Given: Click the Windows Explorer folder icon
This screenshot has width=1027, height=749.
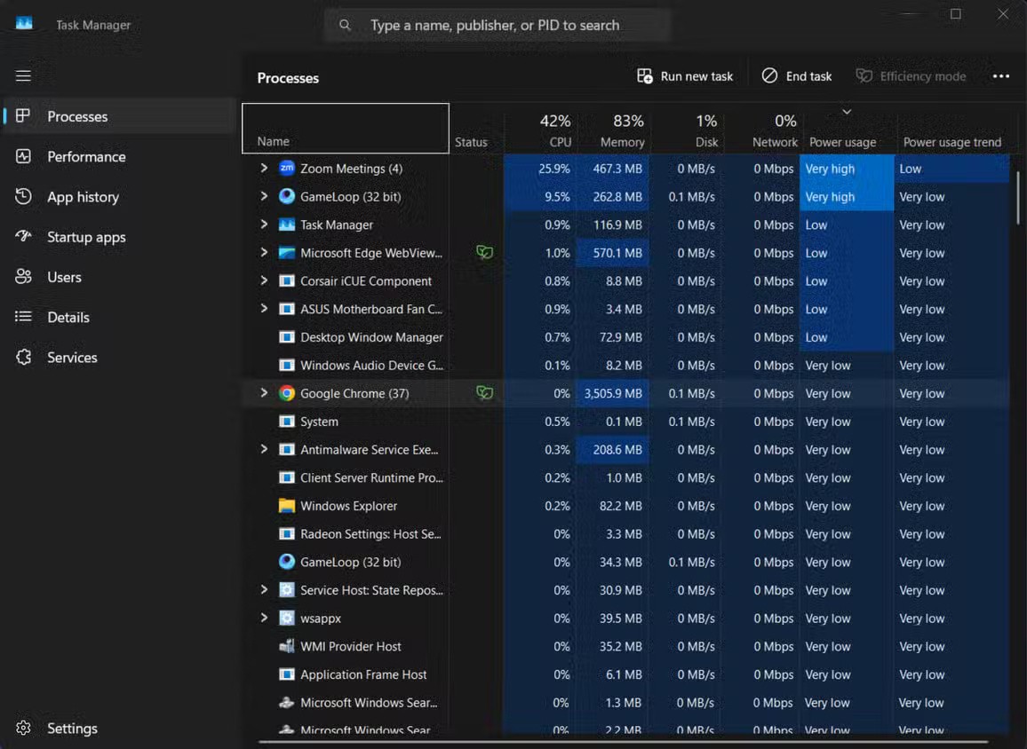Looking at the screenshot, I should pos(286,506).
